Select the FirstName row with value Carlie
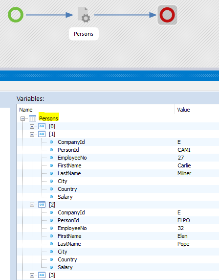 (x=118, y=165)
